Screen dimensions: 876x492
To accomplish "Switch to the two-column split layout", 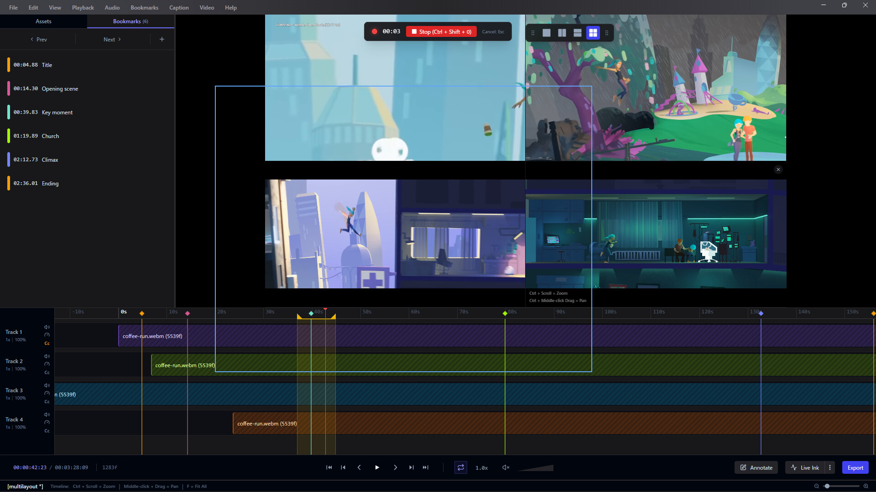I will point(562,32).
